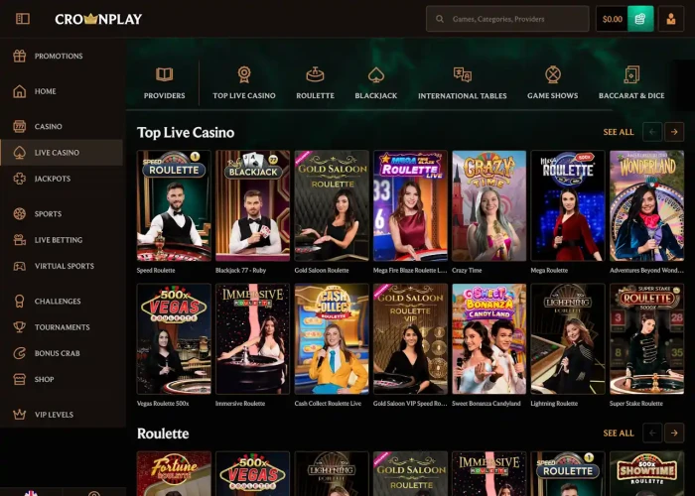
Task: Click the CrownPlay logo
Action: pyautogui.click(x=98, y=19)
